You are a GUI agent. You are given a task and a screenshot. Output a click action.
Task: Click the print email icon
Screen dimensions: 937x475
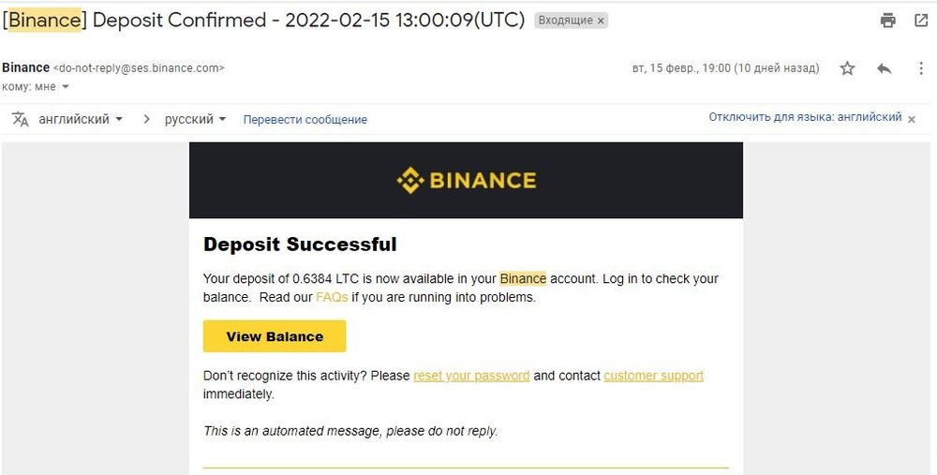pyautogui.click(x=888, y=21)
